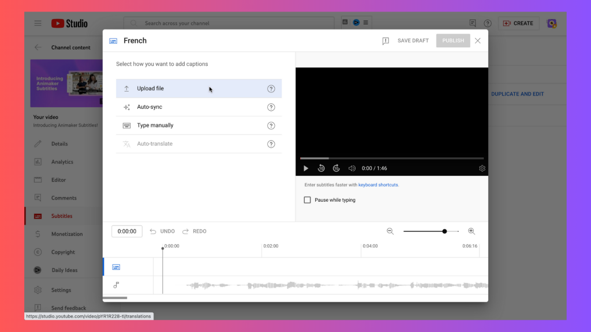Click the timeline horizontal scrollbar
The image size is (591, 332).
[x=115, y=298]
